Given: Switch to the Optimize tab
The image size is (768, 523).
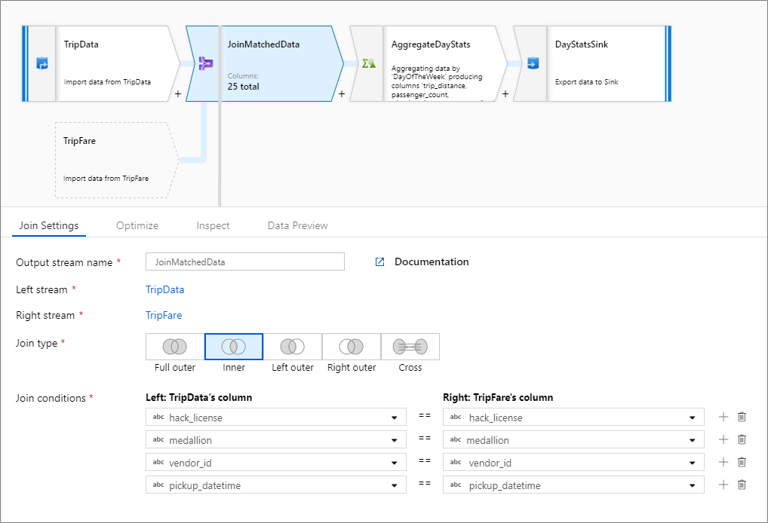Looking at the screenshot, I should (137, 225).
